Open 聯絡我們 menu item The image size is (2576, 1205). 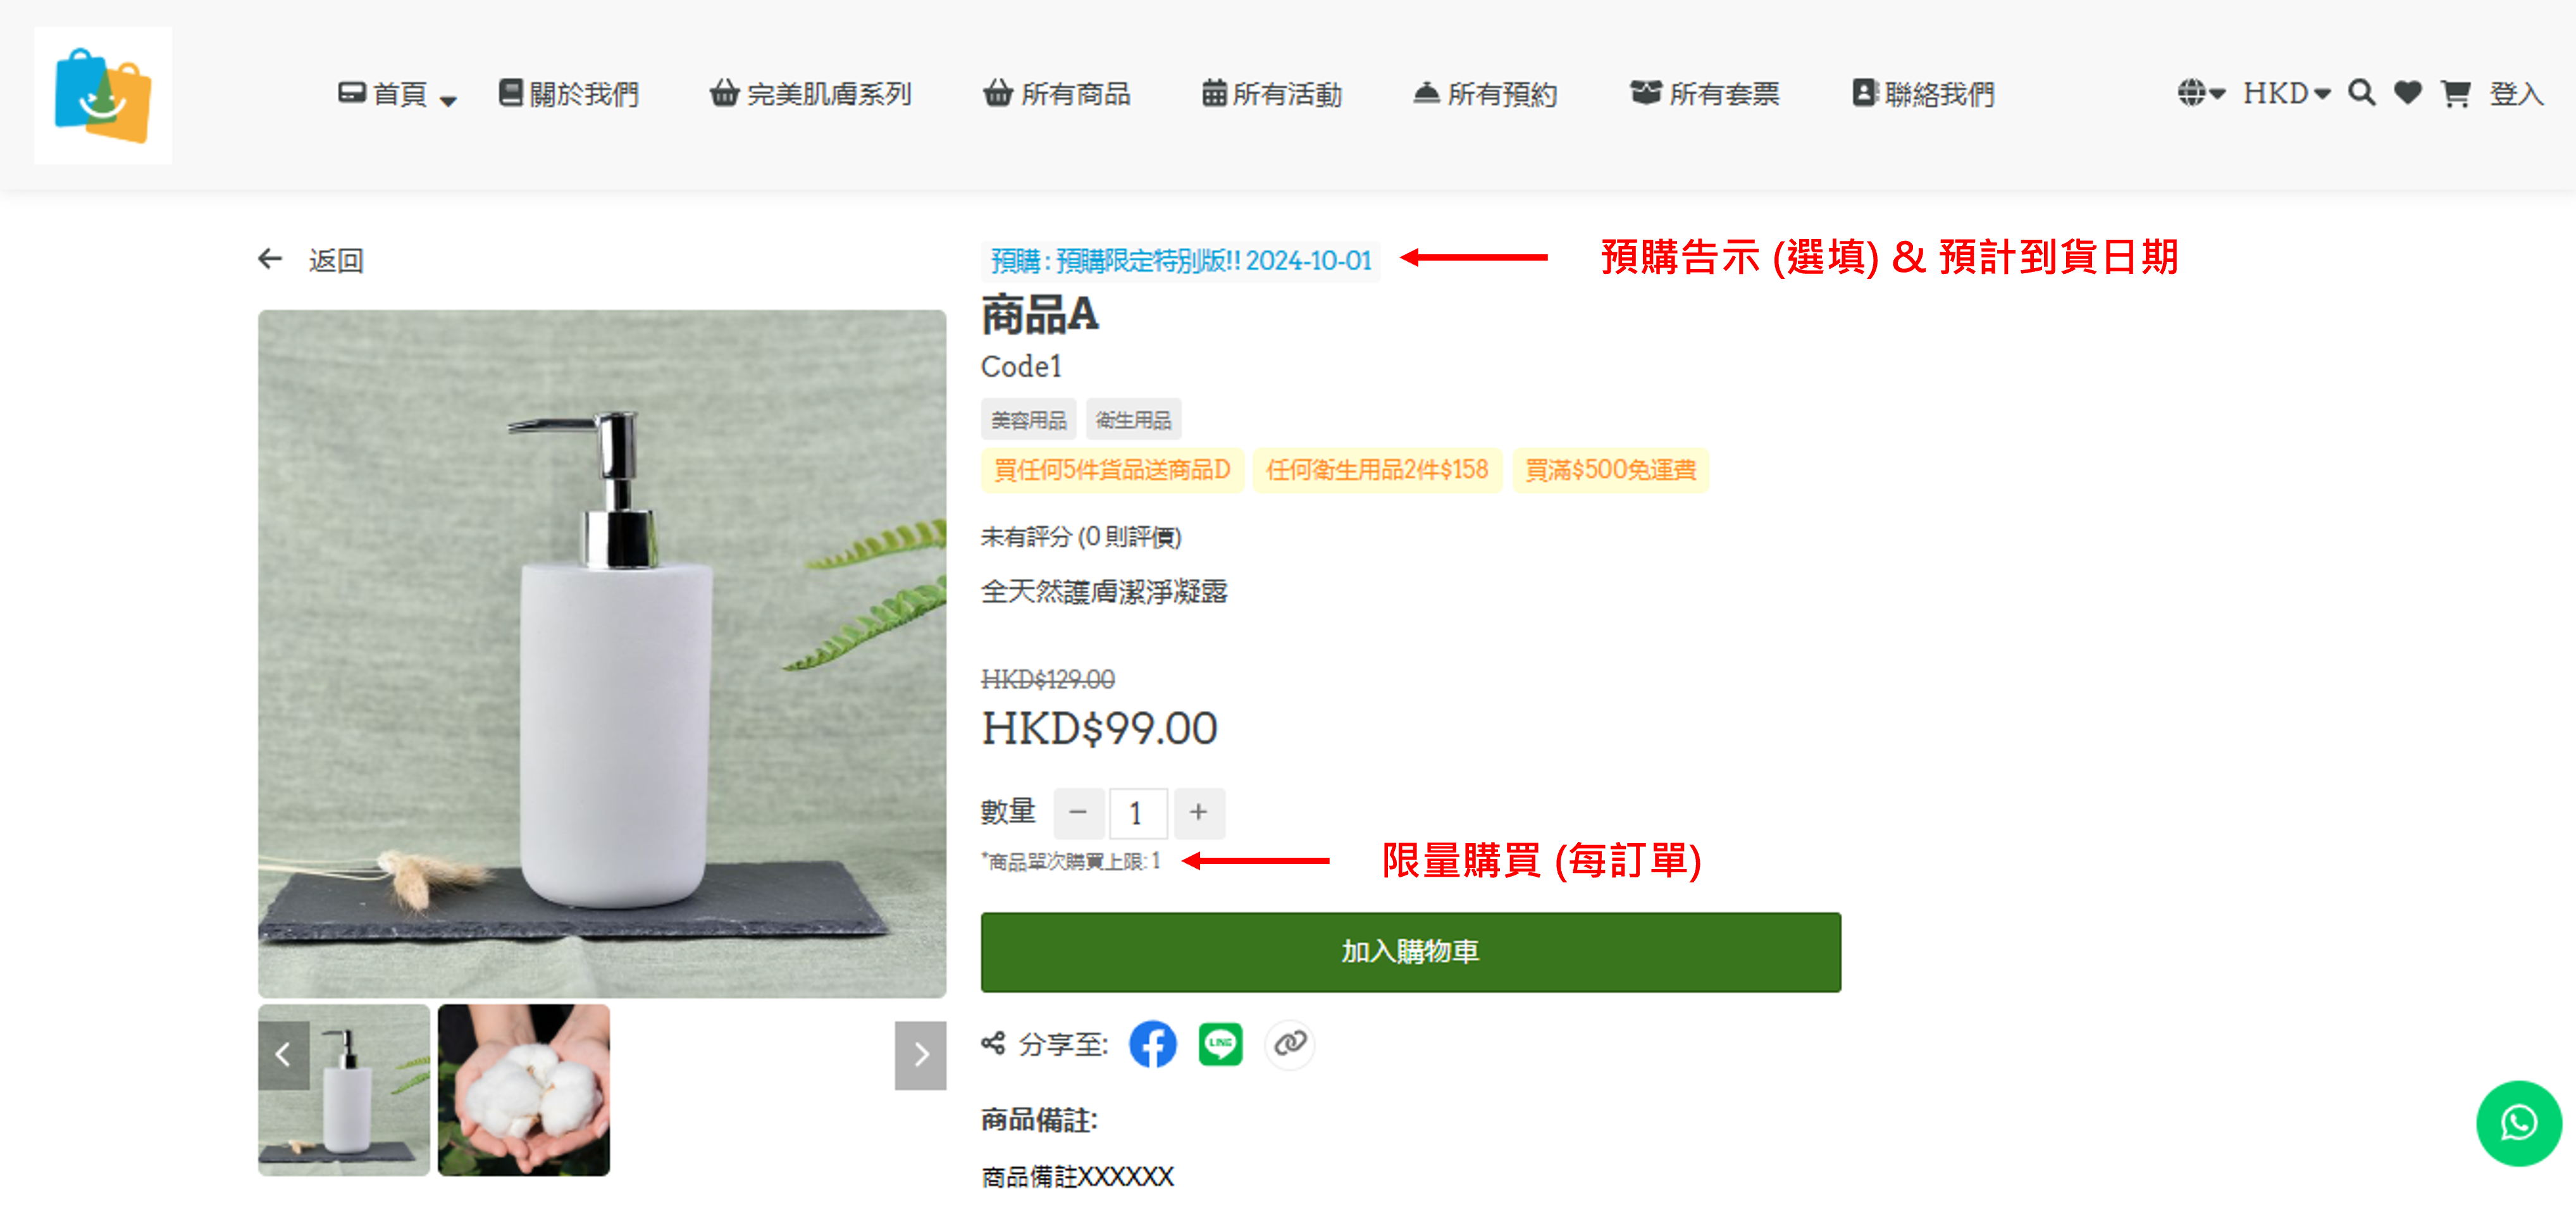click(1923, 94)
